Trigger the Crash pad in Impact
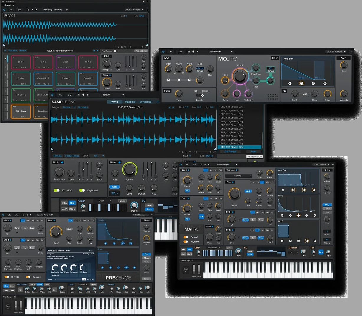362x316 pixels. (x=65, y=62)
